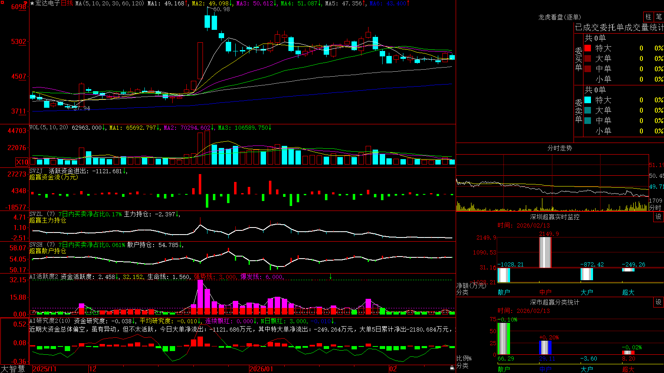Click the 散户 -1028.21 bar in the 实时监控 chart
Image resolution: width=664 pixels, height=373 pixels.
[504, 275]
